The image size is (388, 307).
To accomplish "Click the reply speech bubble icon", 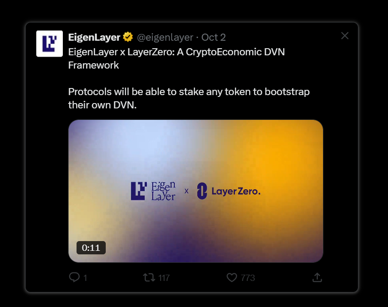I will coord(74,277).
